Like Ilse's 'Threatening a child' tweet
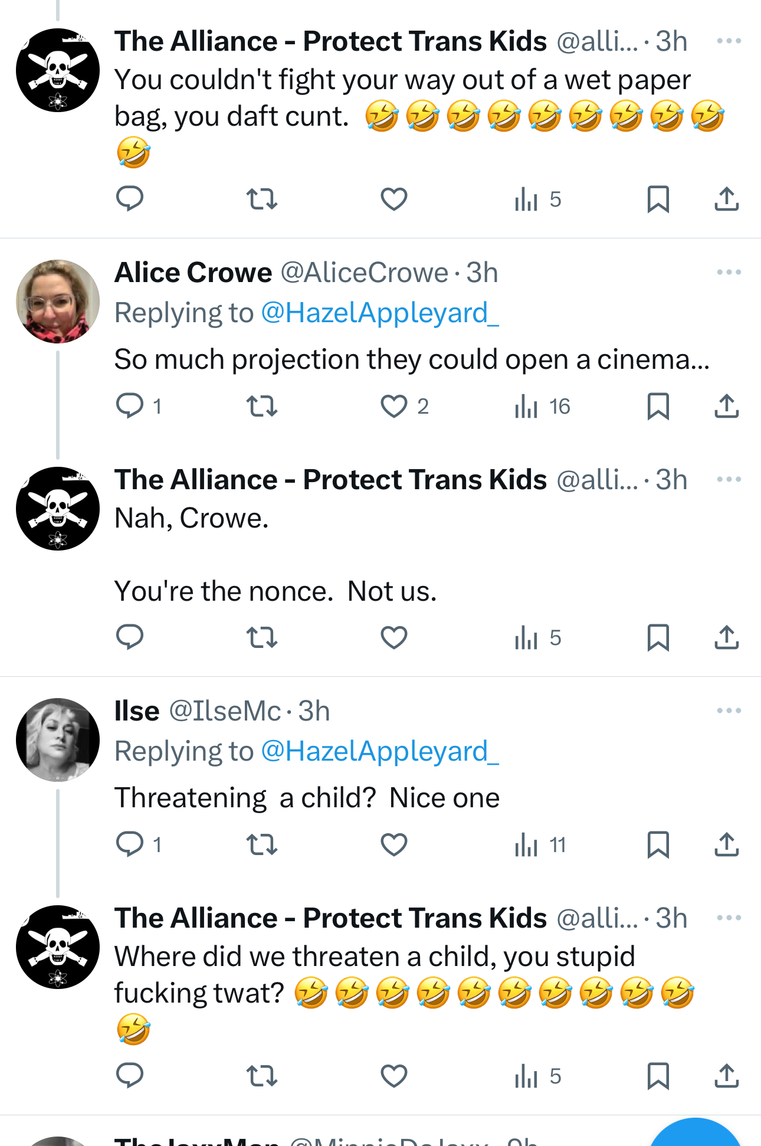The width and height of the screenshot is (761, 1146). (x=394, y=844)
